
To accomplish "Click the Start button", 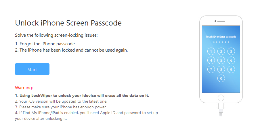I will point(32,69).
